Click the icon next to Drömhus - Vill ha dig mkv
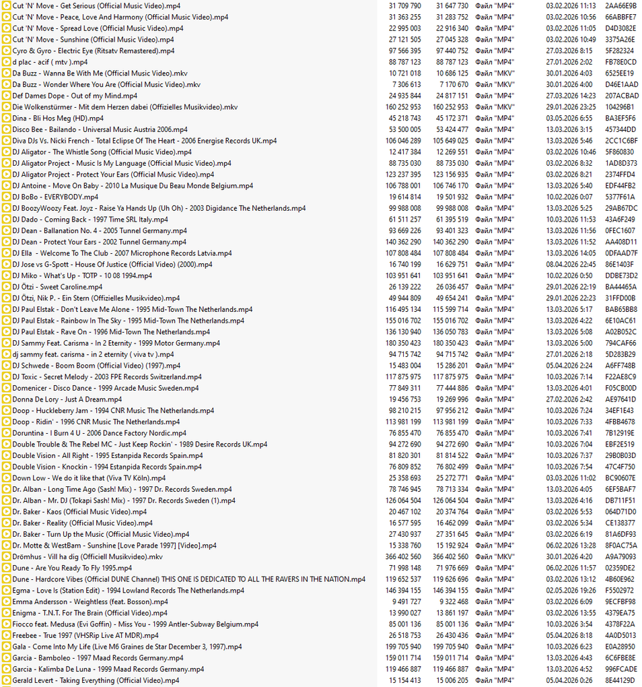Screen dimensions: 642x687 (x=6, y=557)
